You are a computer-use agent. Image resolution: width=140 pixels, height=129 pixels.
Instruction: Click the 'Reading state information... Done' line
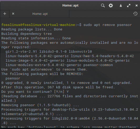pos(36,38)
